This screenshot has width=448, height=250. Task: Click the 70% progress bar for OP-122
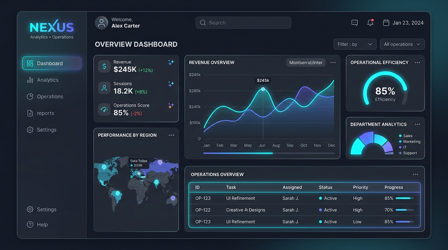click(405, 210)
